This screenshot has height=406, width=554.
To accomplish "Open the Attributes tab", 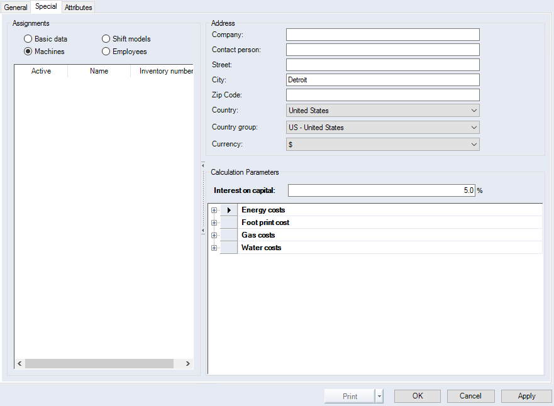I will tap(77, 7).
